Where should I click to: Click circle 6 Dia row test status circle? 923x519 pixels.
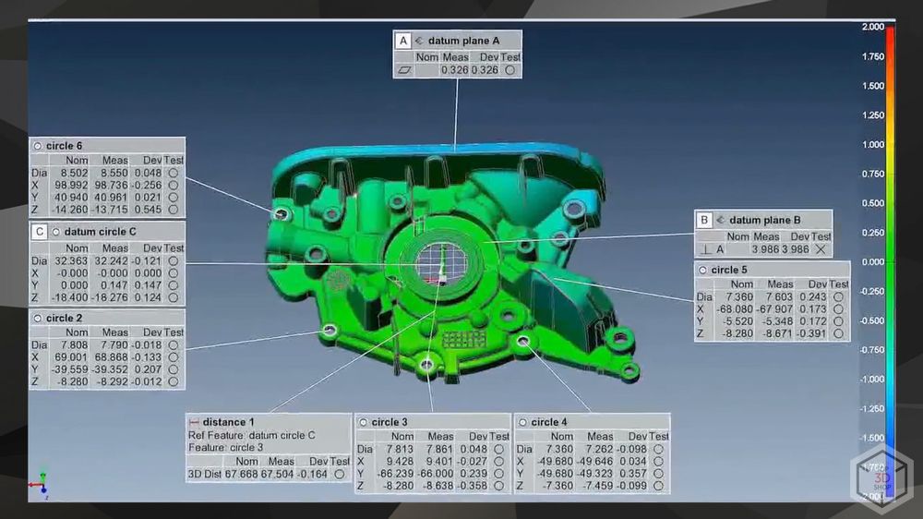point(174,174)
